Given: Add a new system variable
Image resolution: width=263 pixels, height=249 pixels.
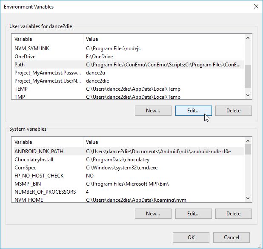Looking at the screenshot, I should click(153, 214).
